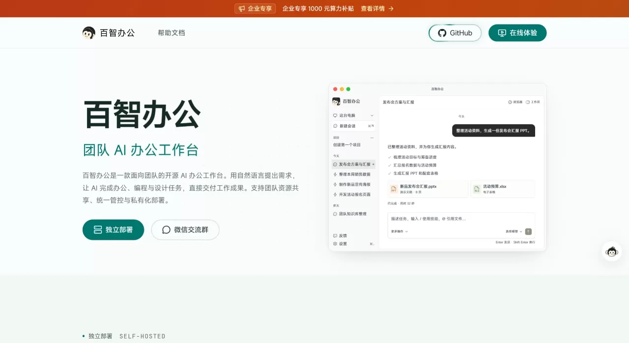Select the 发布会方案与汇报 conversation in sidebar
Screen dimensions: 629x343
[x=354, y=164]
